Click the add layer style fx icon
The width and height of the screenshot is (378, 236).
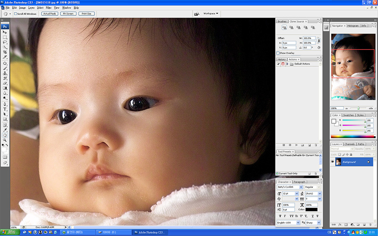tap(339, 225)
